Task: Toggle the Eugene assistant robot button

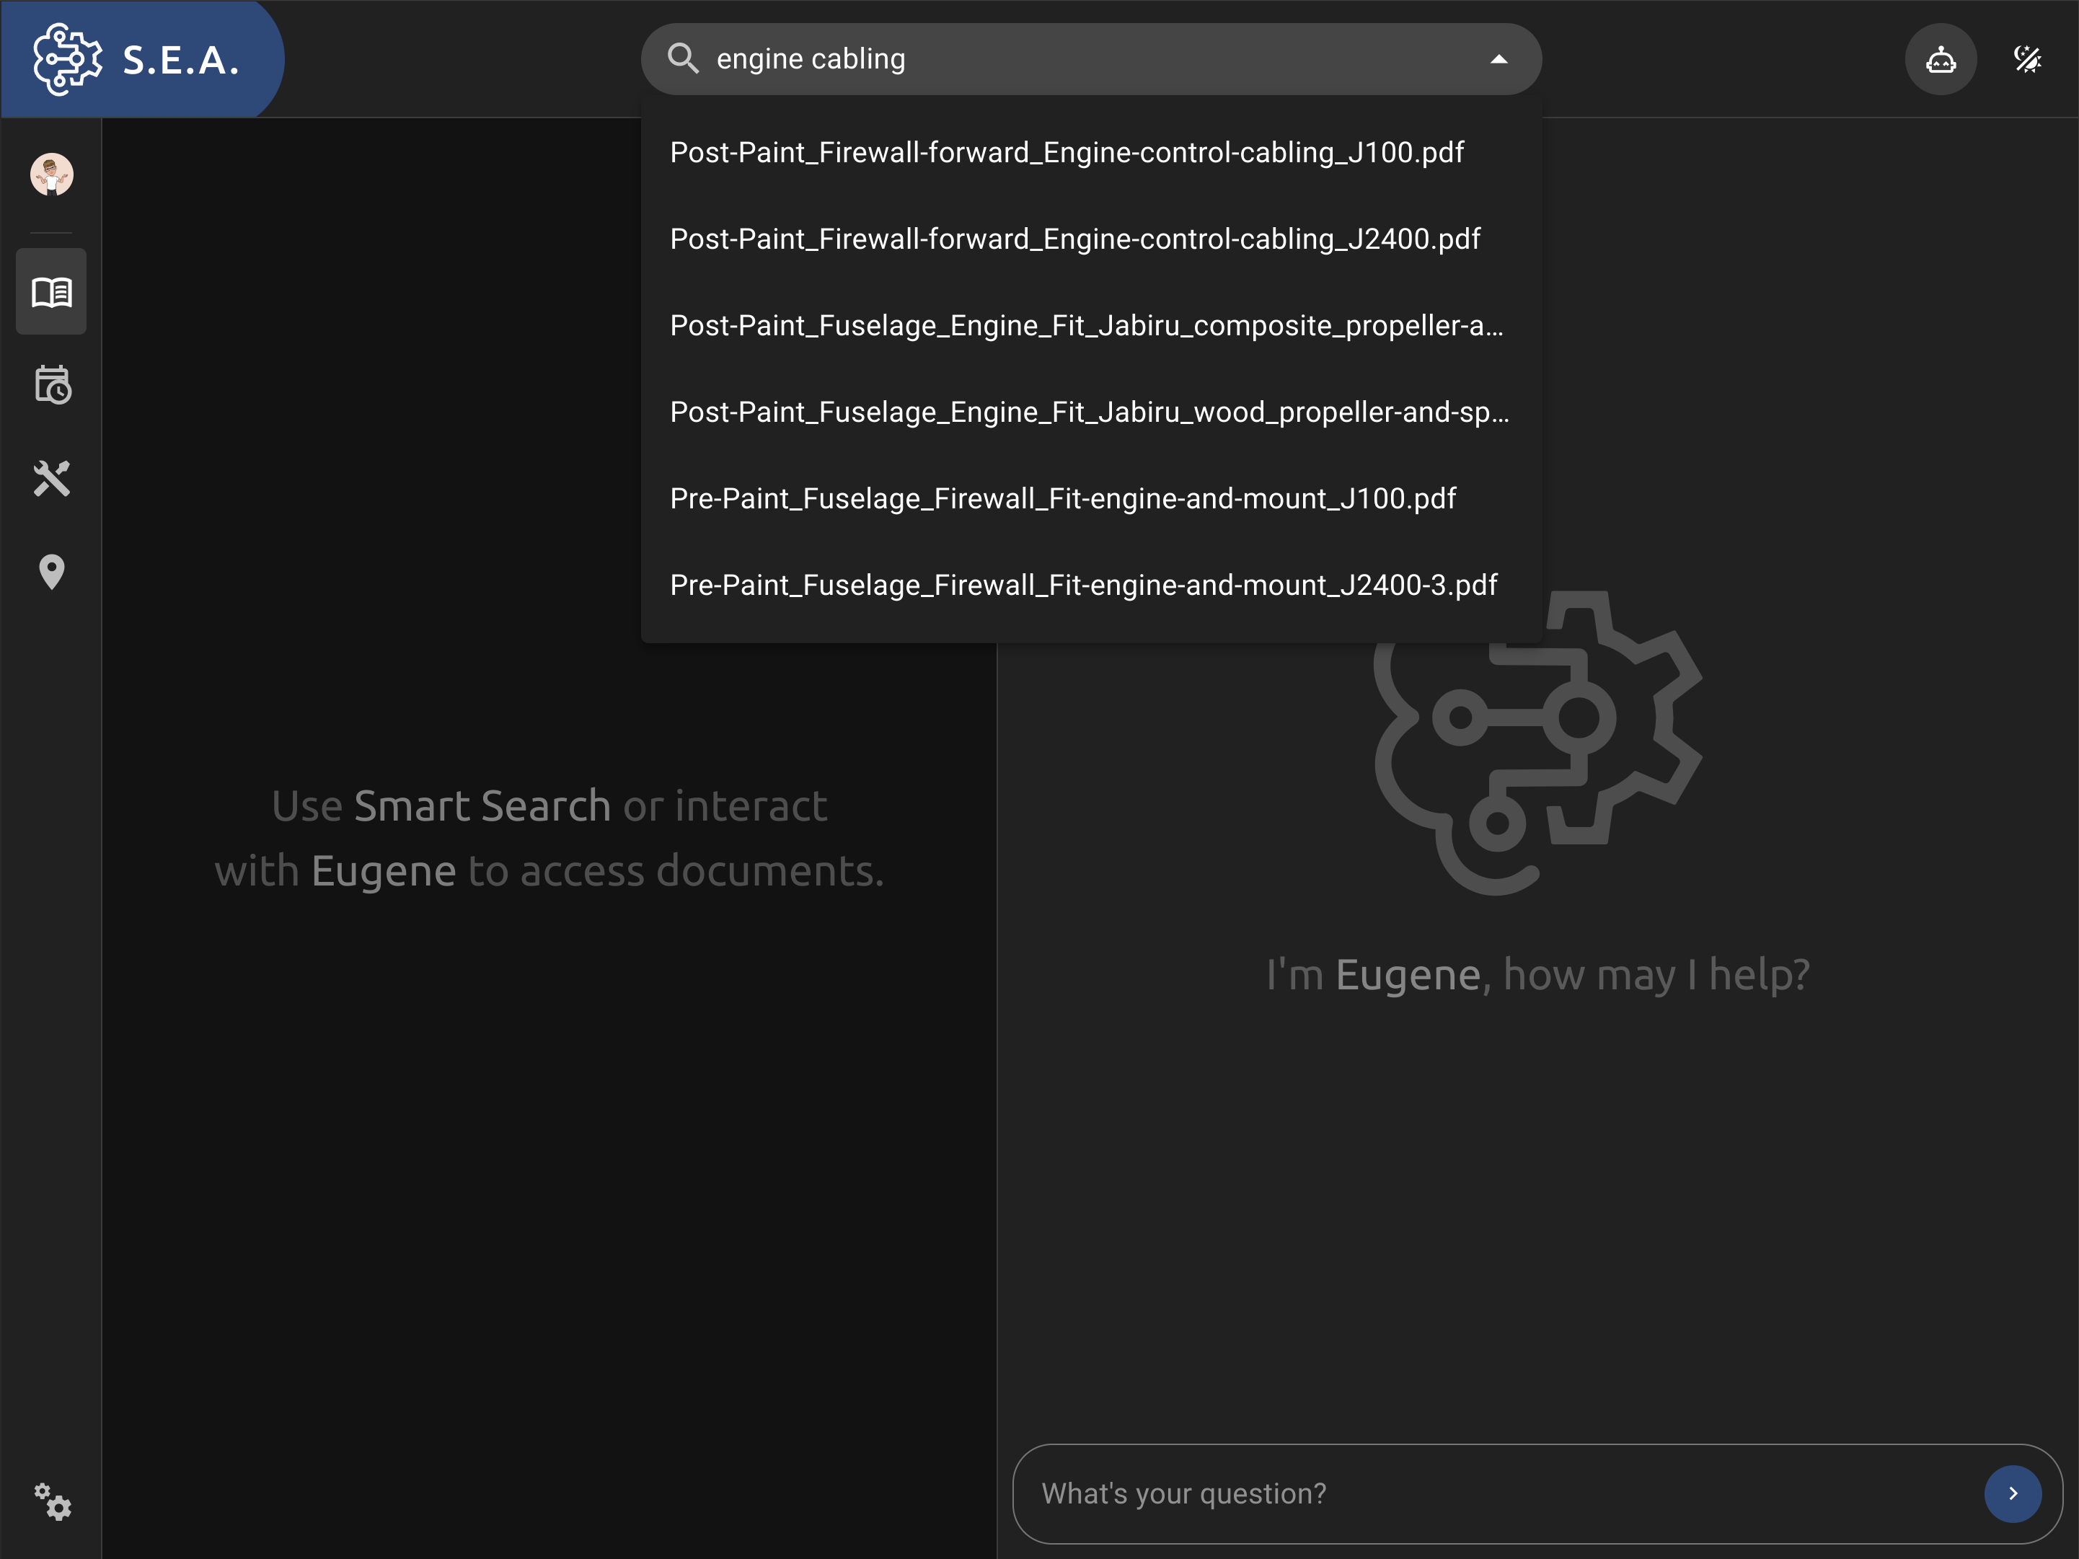Action: pos(1941,60)
